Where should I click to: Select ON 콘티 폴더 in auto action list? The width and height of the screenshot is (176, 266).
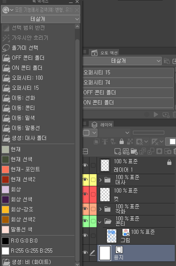coord(128,103)
